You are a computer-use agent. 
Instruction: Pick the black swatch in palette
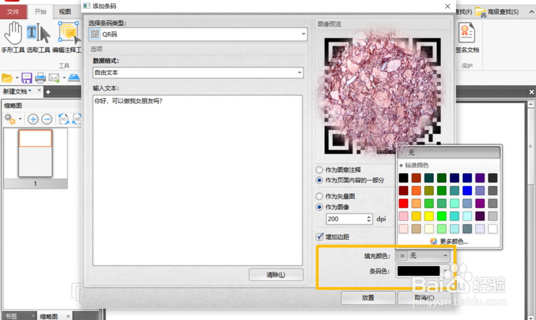404,178
